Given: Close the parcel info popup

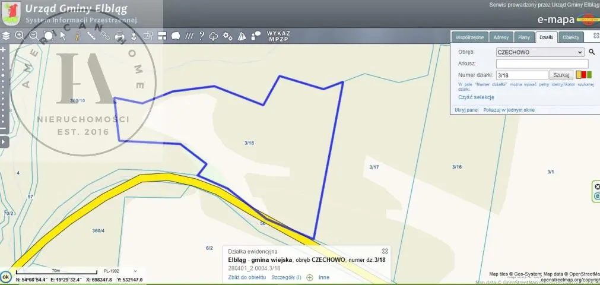Looking at the screenshot, I should 385,251.
